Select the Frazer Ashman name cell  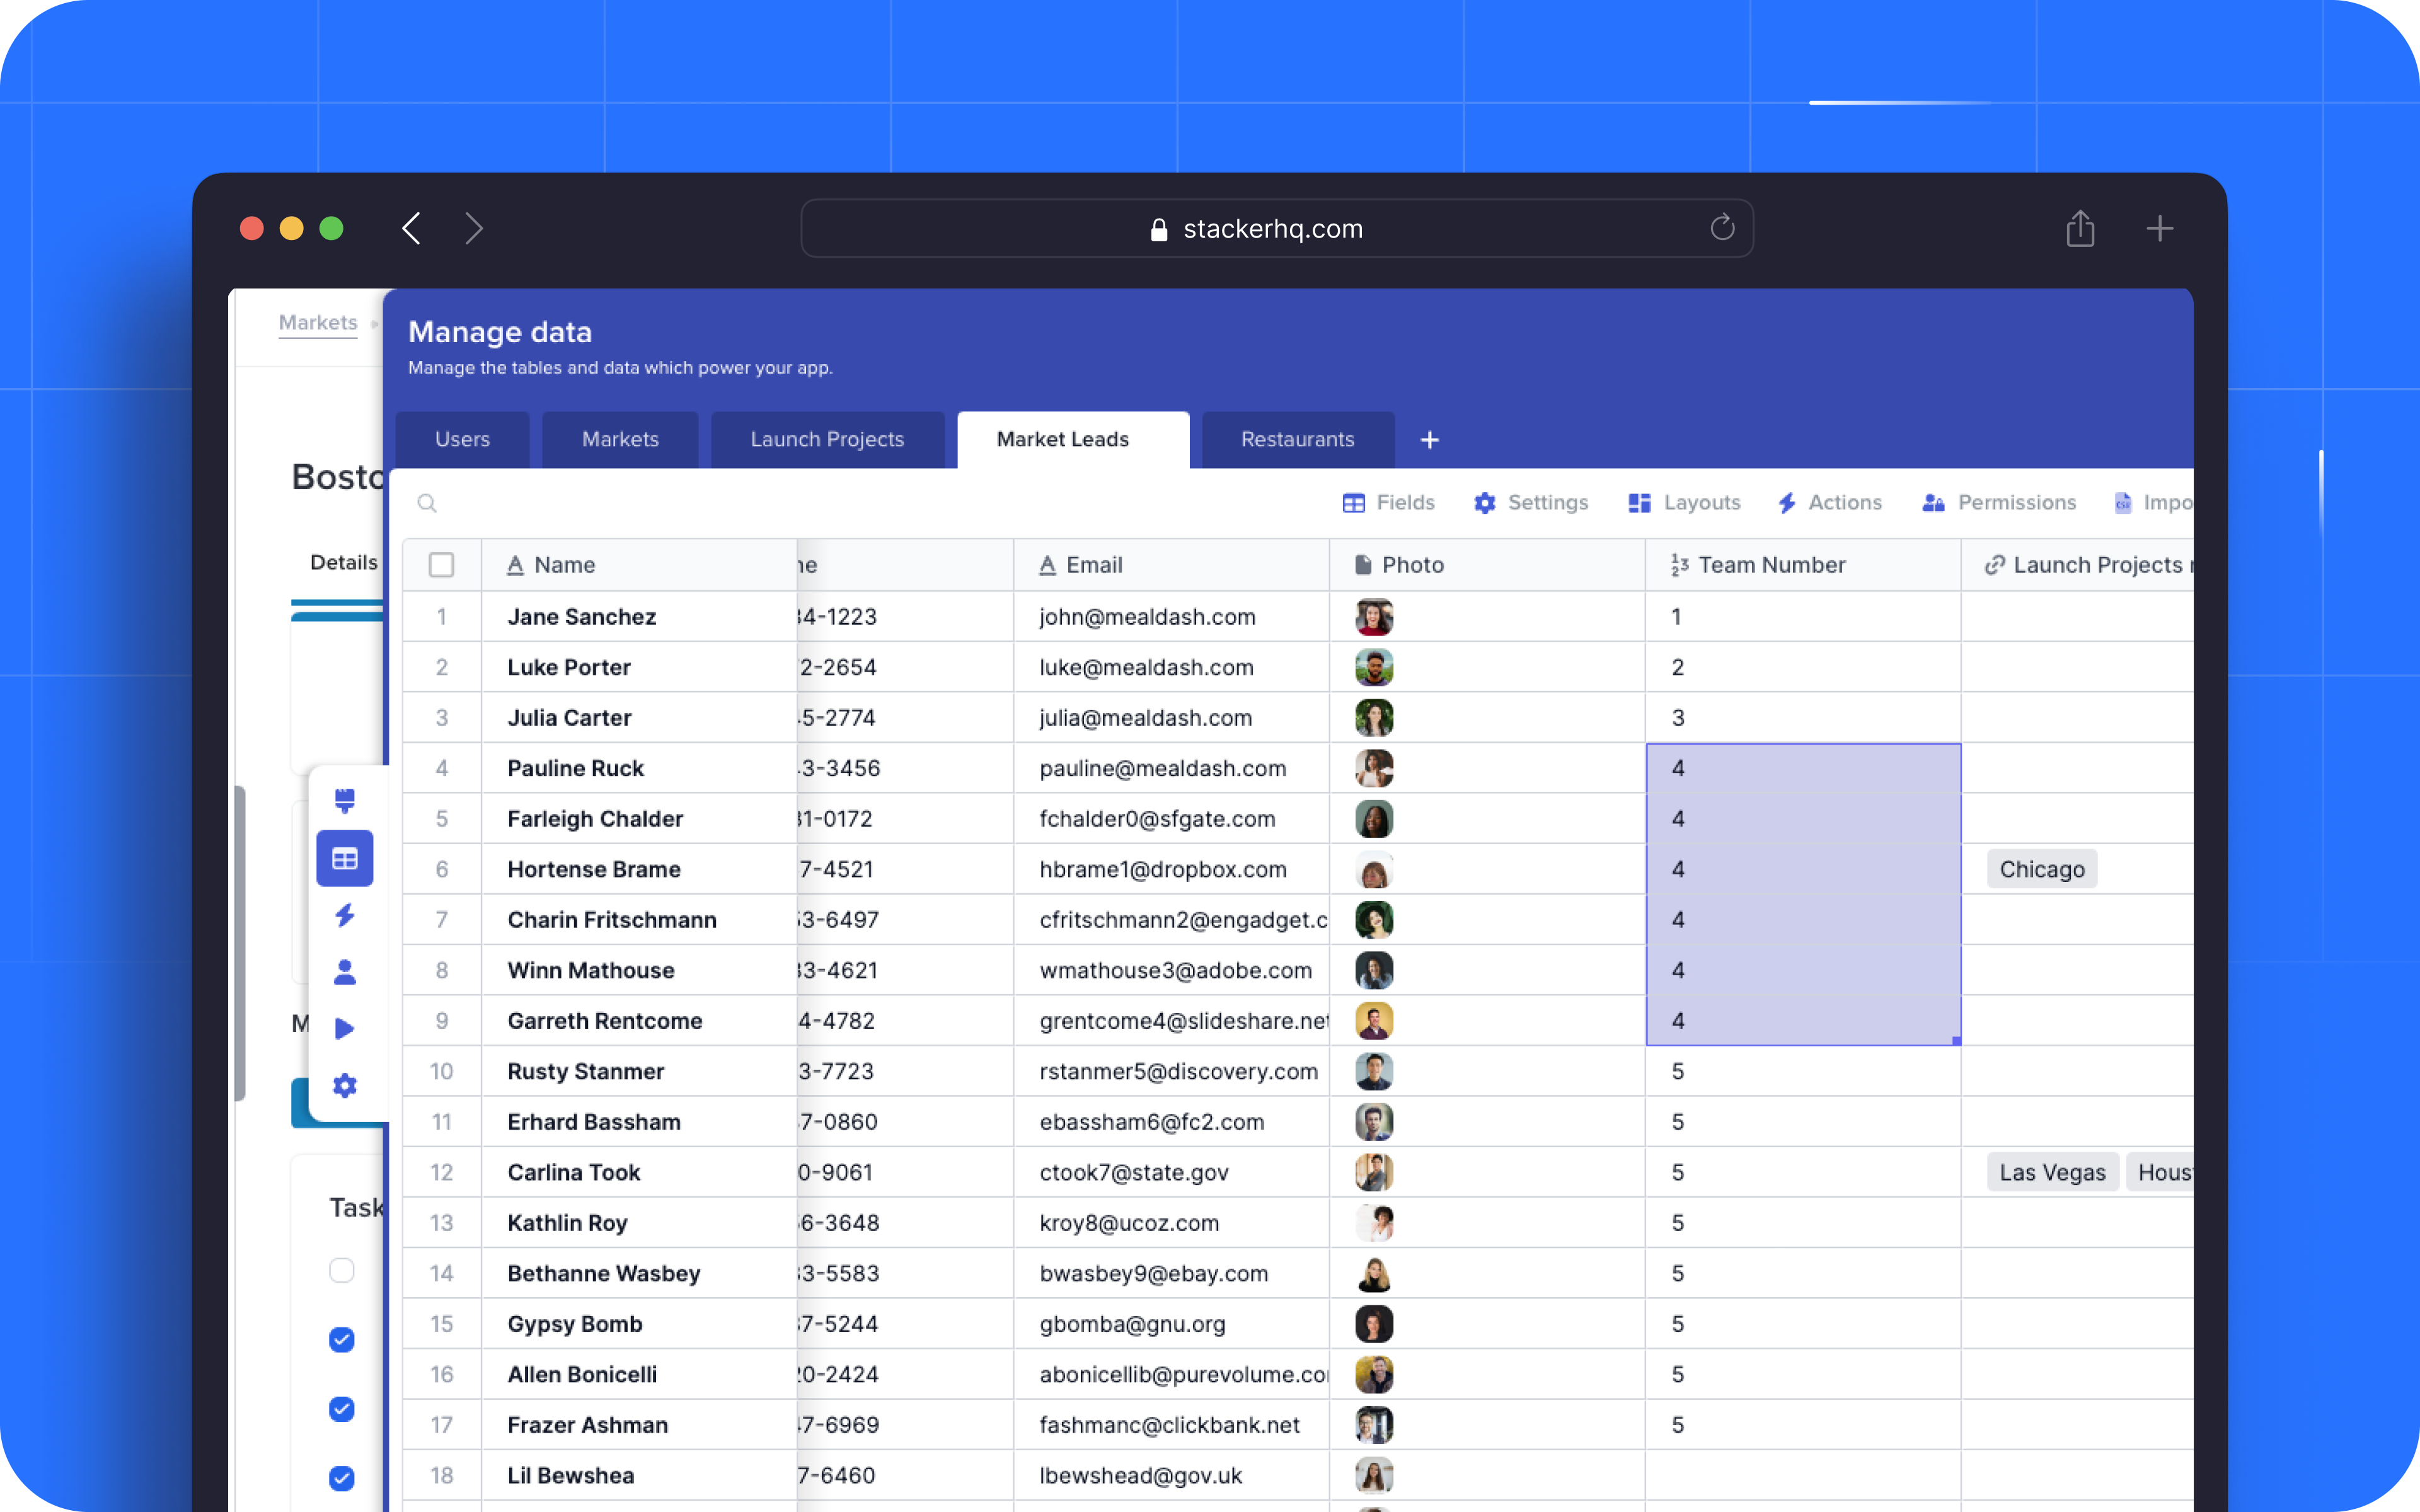(x=639, y=1425)
